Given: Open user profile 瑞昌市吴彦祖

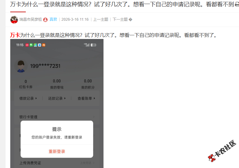Looking at the screenshot, I should pyautogui.click(x=30, y=19).
